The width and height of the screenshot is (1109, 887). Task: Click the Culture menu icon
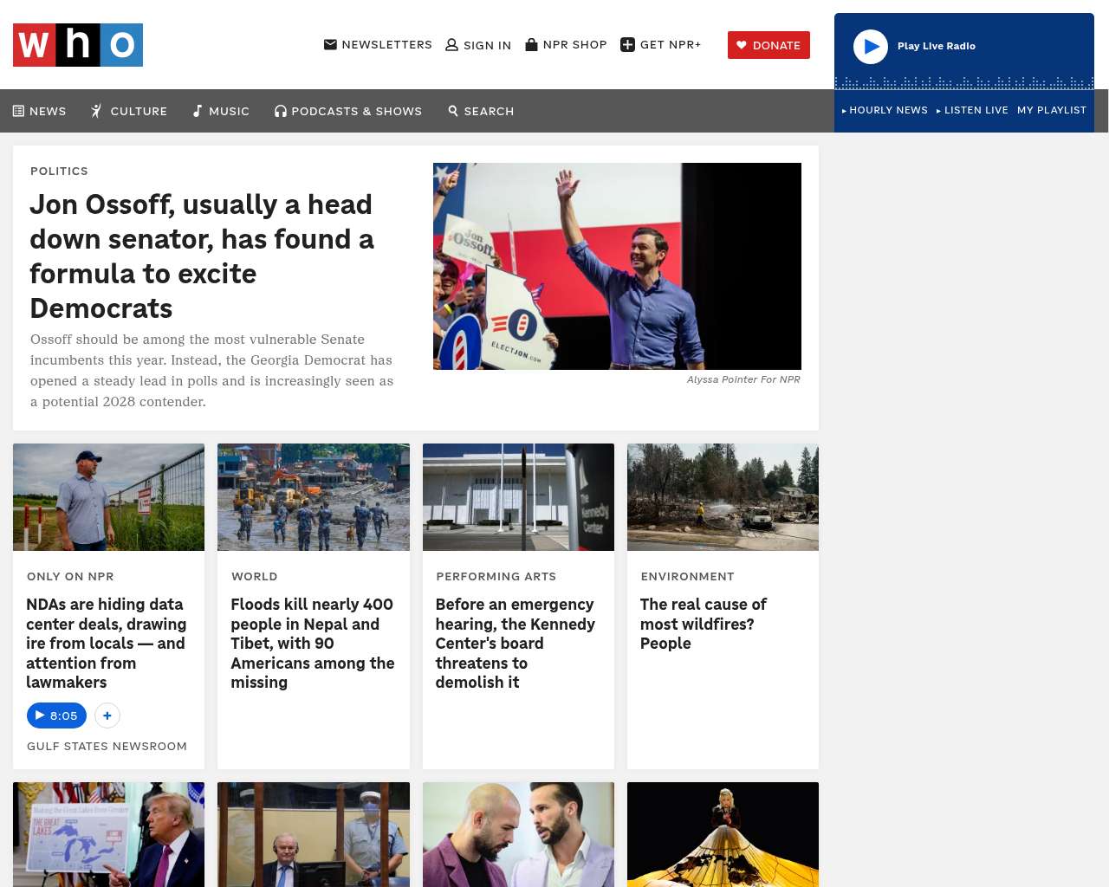[96, 111]
